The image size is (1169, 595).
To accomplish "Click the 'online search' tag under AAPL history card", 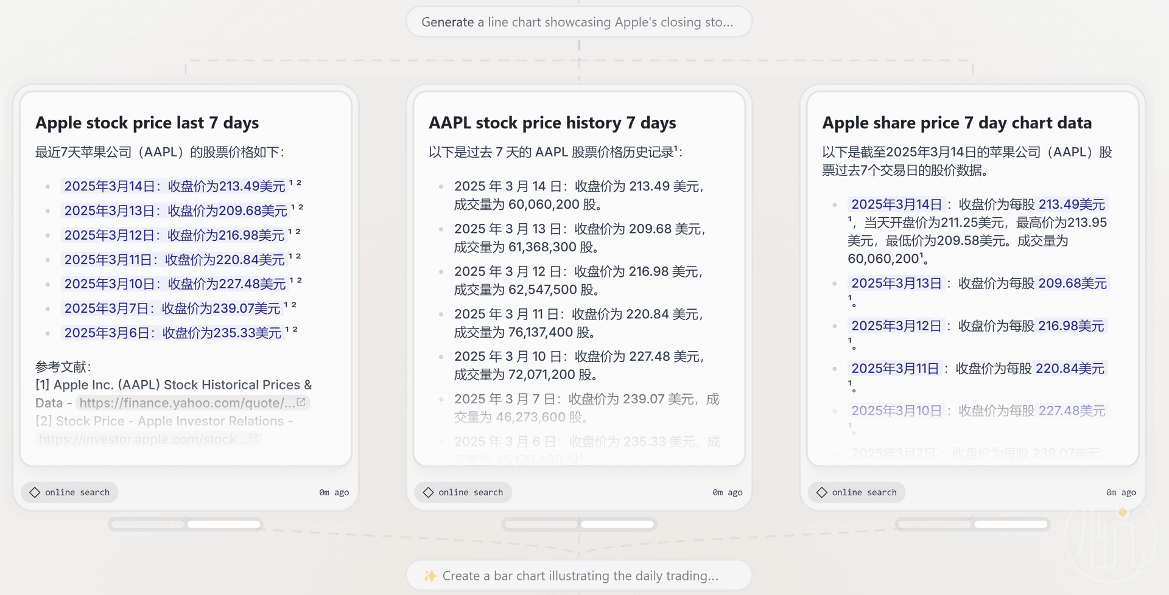I will pyautogui.click(x=463, y=492).
